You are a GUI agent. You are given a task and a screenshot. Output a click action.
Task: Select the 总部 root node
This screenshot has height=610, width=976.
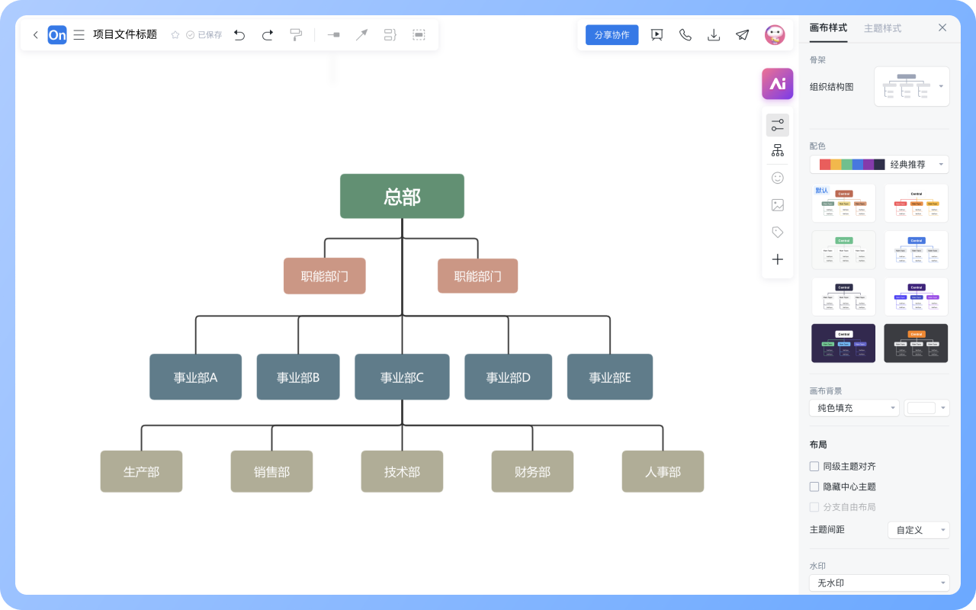(x=402, y=197)
